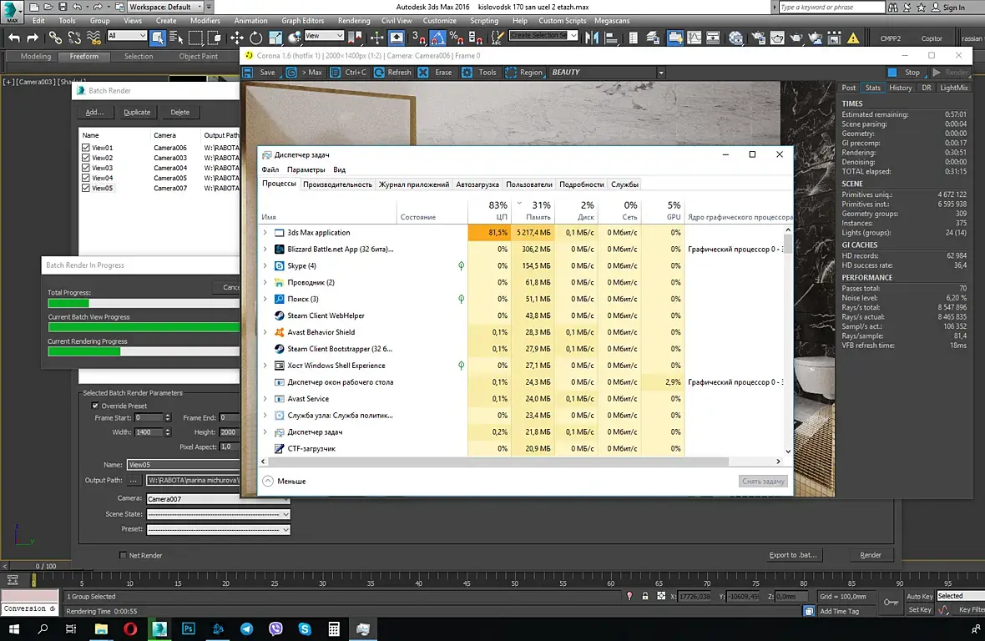Uncheck View04 in Batch Render list

86,178
